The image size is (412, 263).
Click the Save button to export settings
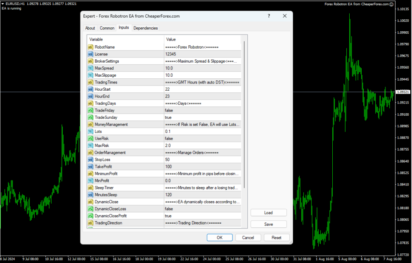coord(268,224)
